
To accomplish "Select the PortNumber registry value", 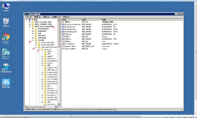I will click(71, 43).
